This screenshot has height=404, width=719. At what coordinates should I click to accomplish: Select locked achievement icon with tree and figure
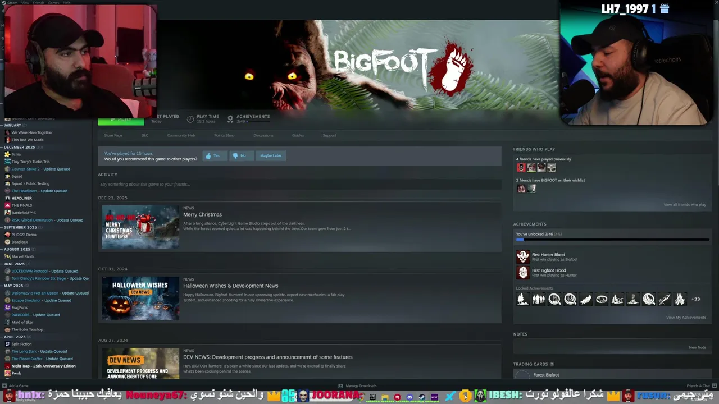click(x=523, y=299)
